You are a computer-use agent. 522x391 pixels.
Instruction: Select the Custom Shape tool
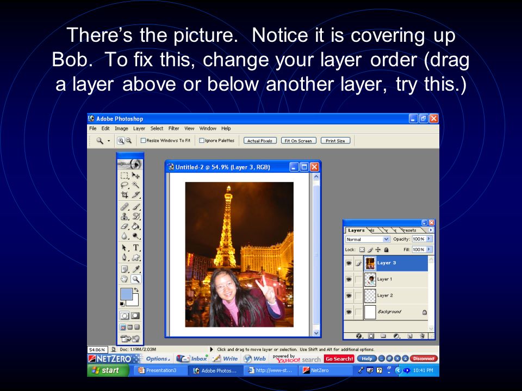(135, 257)
